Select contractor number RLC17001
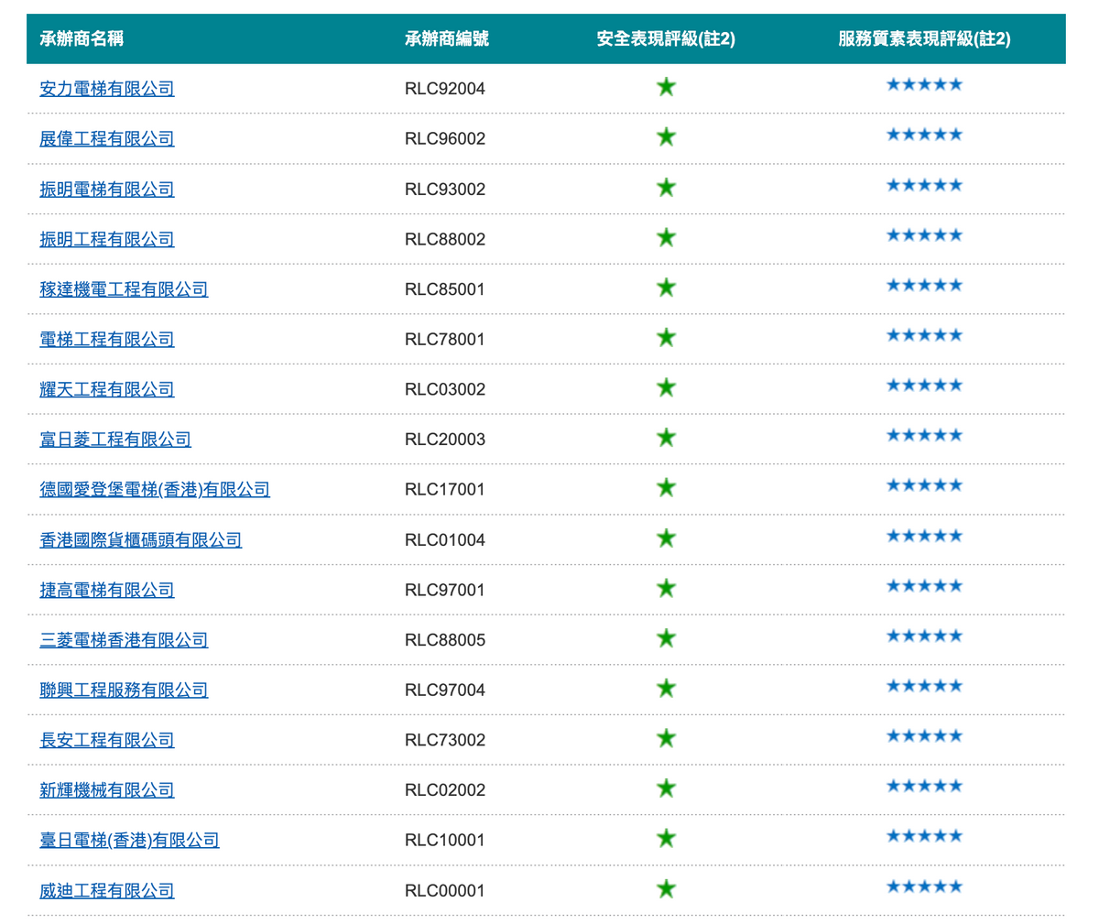Viewport: 1099px width, 924px height. tap(445, 490)
